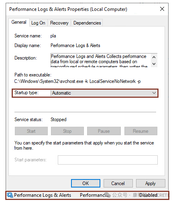This screenshot has width=175, height=202.
Task: Apply the service settings
Action: coord(151,183)
